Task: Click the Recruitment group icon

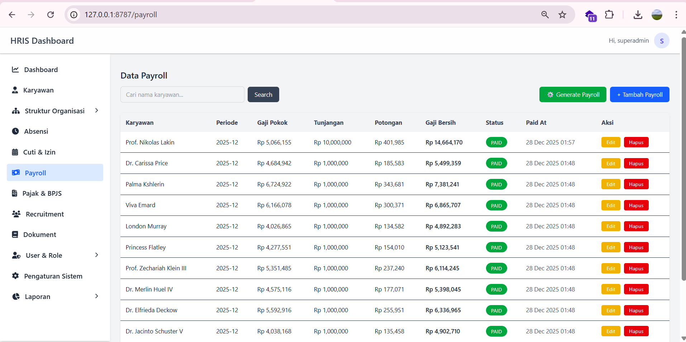Action: click(x=16, y=214)
